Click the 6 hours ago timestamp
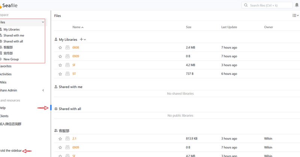300x157 pixels. tap(229, 73)
